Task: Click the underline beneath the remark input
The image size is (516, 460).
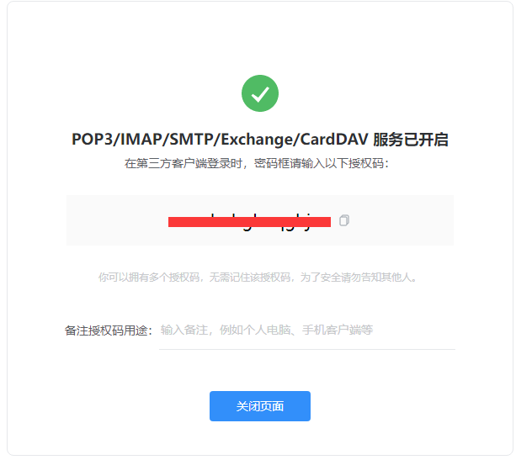Action: [x=307, y=349]
